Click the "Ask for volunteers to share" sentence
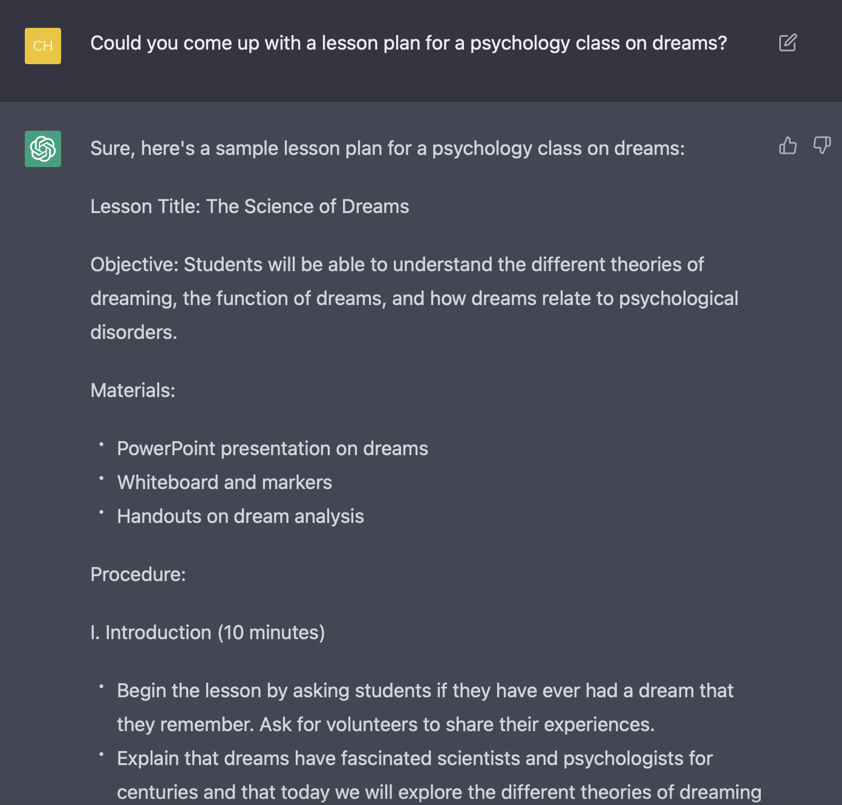Image resolution: width=842 pixels, height=805 pixels. pos(457,724)
